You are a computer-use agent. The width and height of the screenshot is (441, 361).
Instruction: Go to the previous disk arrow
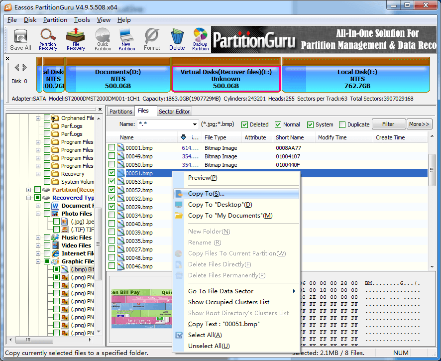[x=17, y=68]
